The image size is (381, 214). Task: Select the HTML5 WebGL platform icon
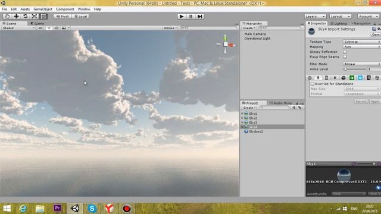tap(368, 78)
